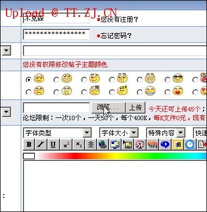Select the radio button beside the sunglasses emoji
Screen dimensions: 207x212
[167, 80]
